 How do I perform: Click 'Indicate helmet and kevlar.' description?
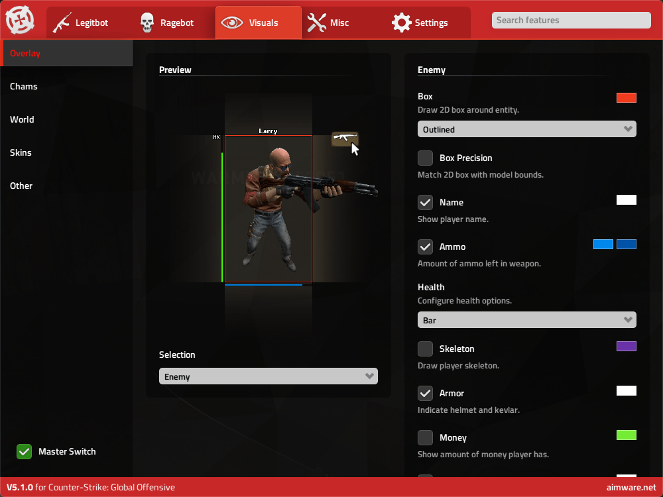pyautogui.click(x=469, y=410)
